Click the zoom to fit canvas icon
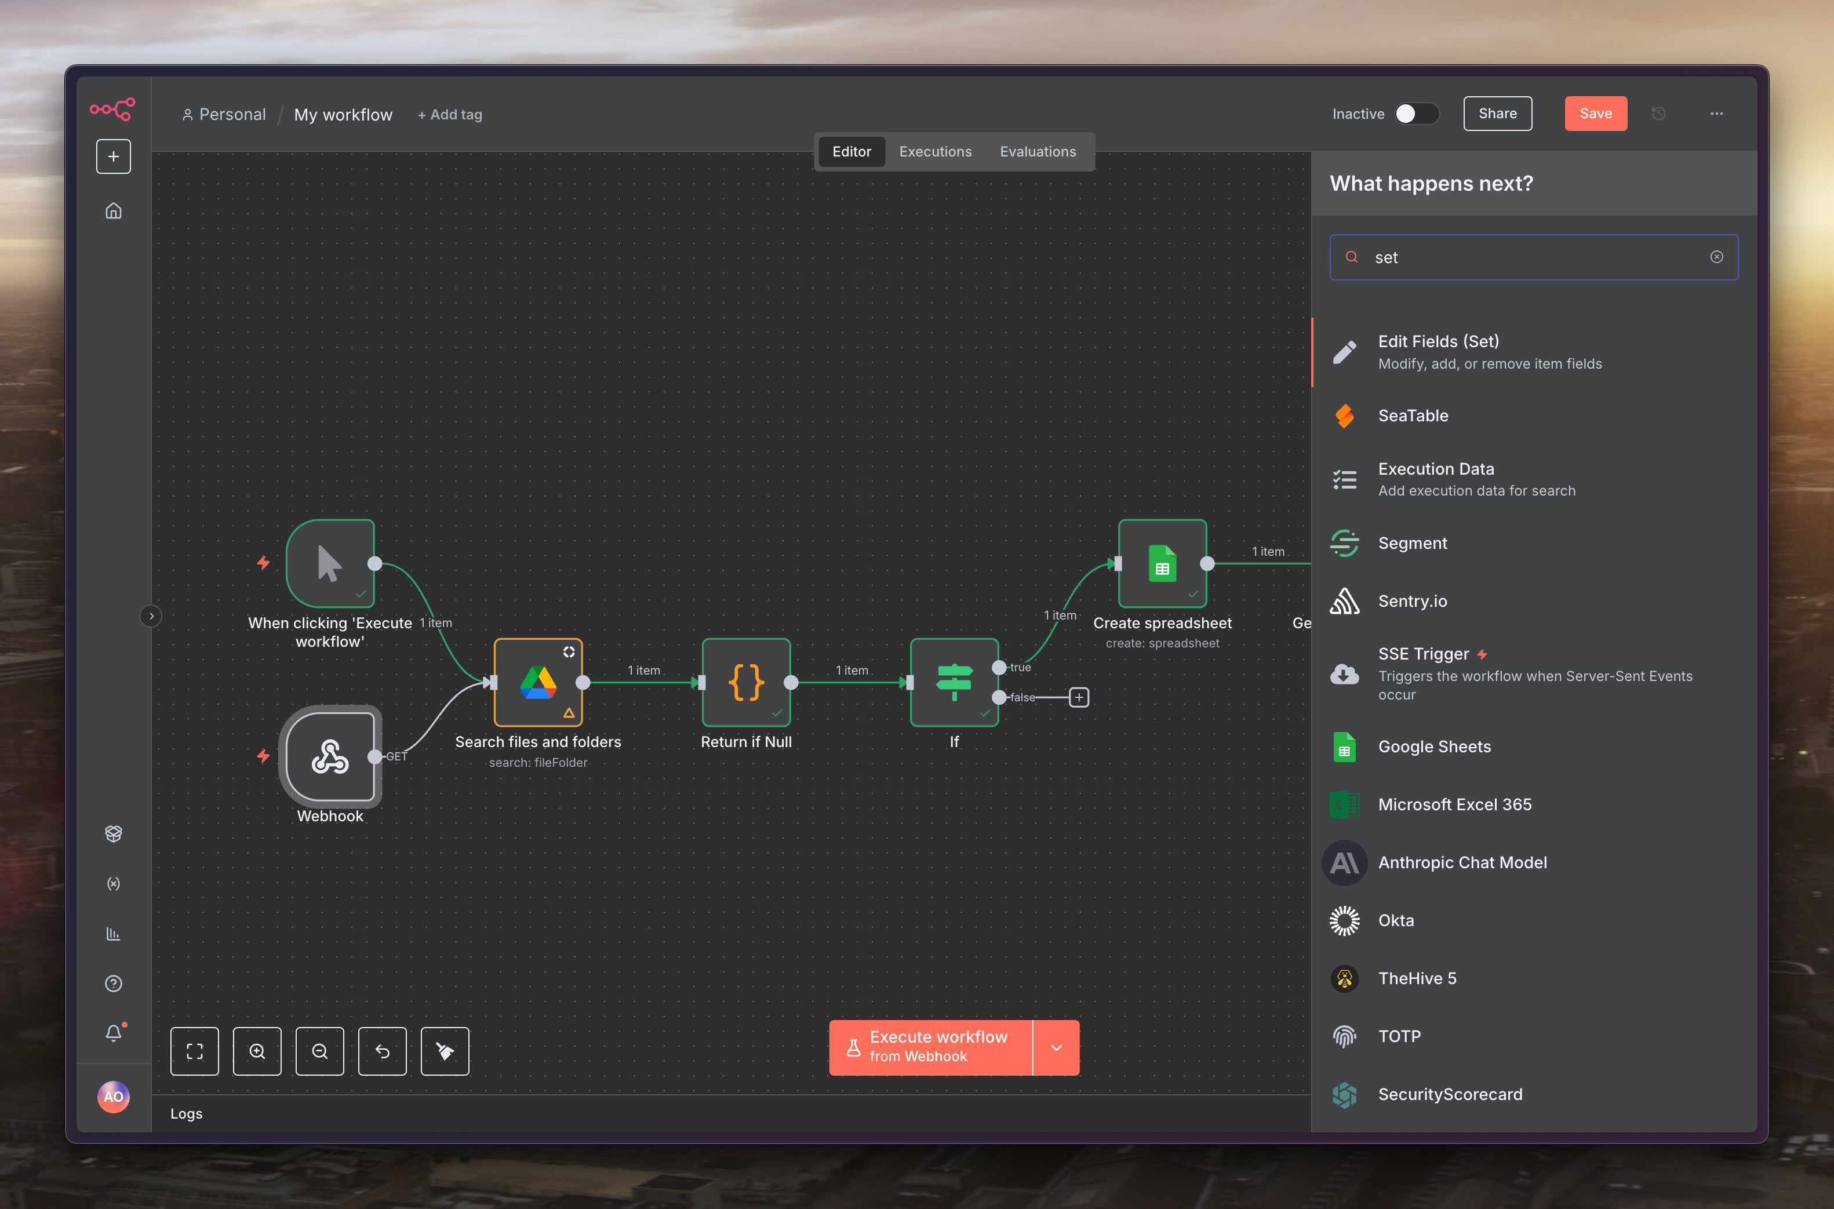This screenshot has height=1209, width=1834. point(194,1051)
